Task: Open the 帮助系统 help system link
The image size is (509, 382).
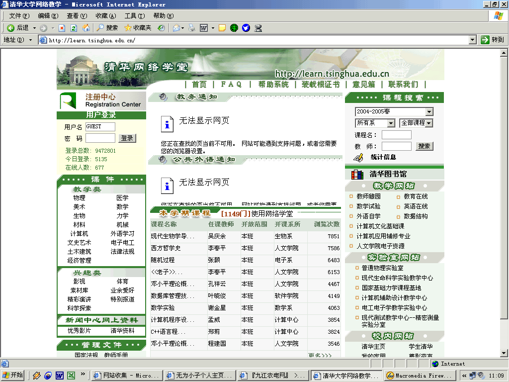Action: pos(273,85)
